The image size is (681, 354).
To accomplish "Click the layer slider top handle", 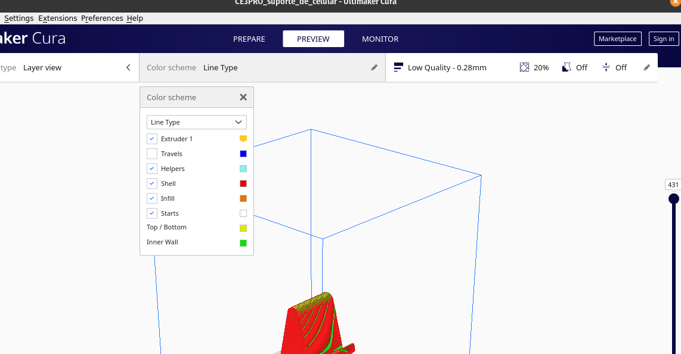I will [x=674, y=198].
